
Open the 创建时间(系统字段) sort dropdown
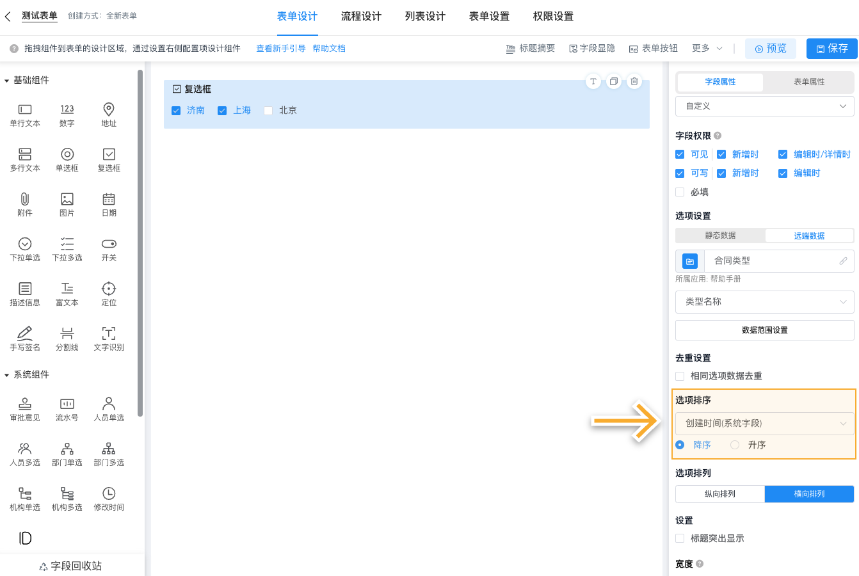tap(764, 423)
